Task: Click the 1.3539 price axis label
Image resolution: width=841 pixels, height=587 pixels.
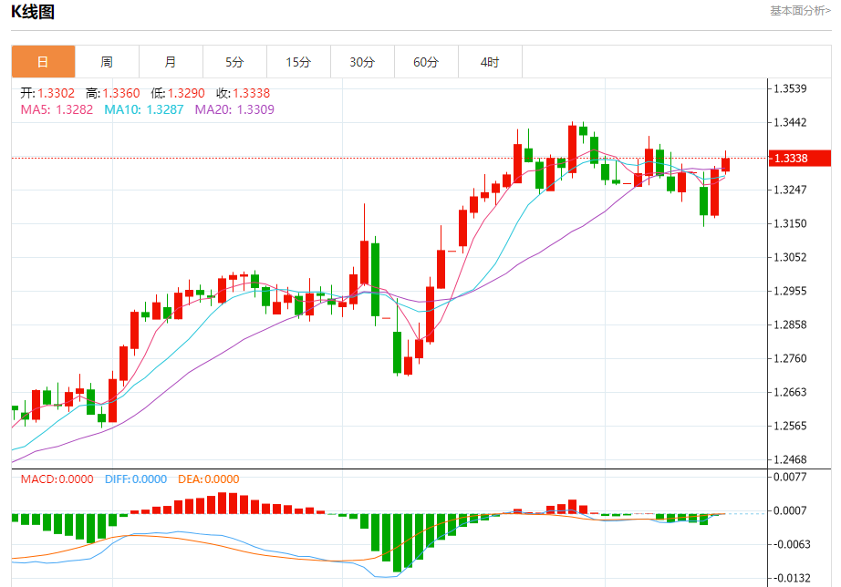Action: pyautogui.click(x=790, y=89)
